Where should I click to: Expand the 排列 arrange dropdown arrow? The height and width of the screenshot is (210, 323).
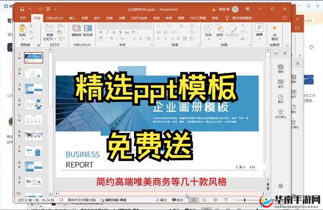[220, 39]
